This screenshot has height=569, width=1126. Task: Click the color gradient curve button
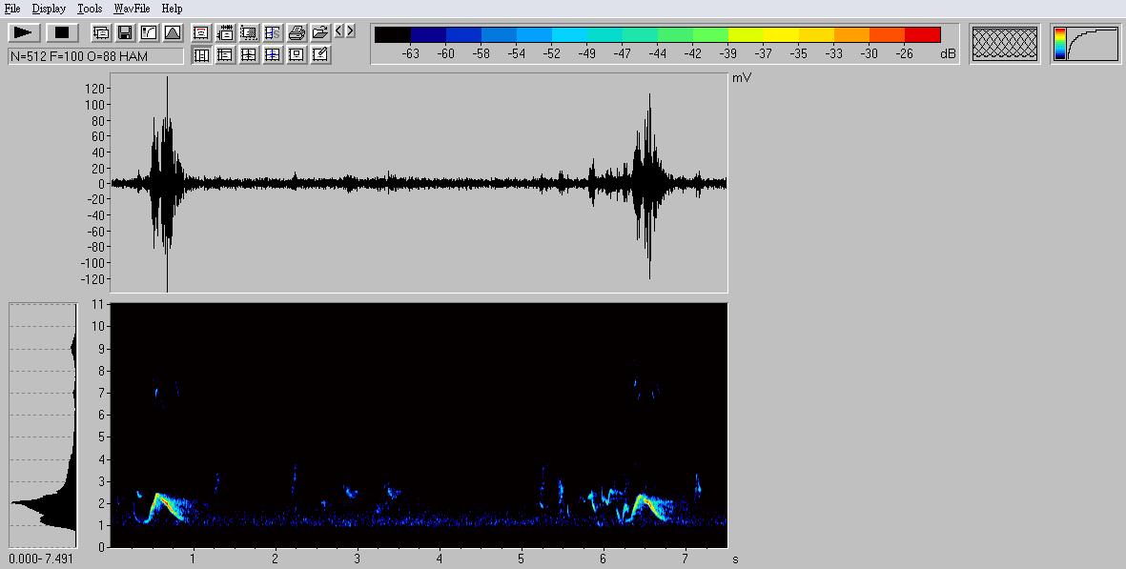coord(1086,44)
